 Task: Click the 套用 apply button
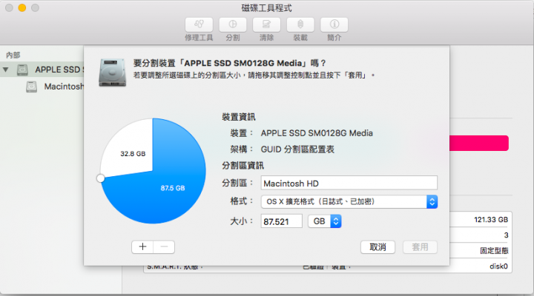pos(420,247)
